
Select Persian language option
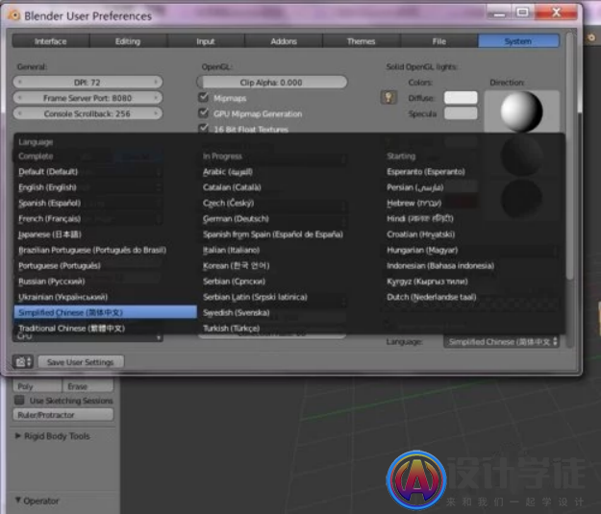point(473,187)
